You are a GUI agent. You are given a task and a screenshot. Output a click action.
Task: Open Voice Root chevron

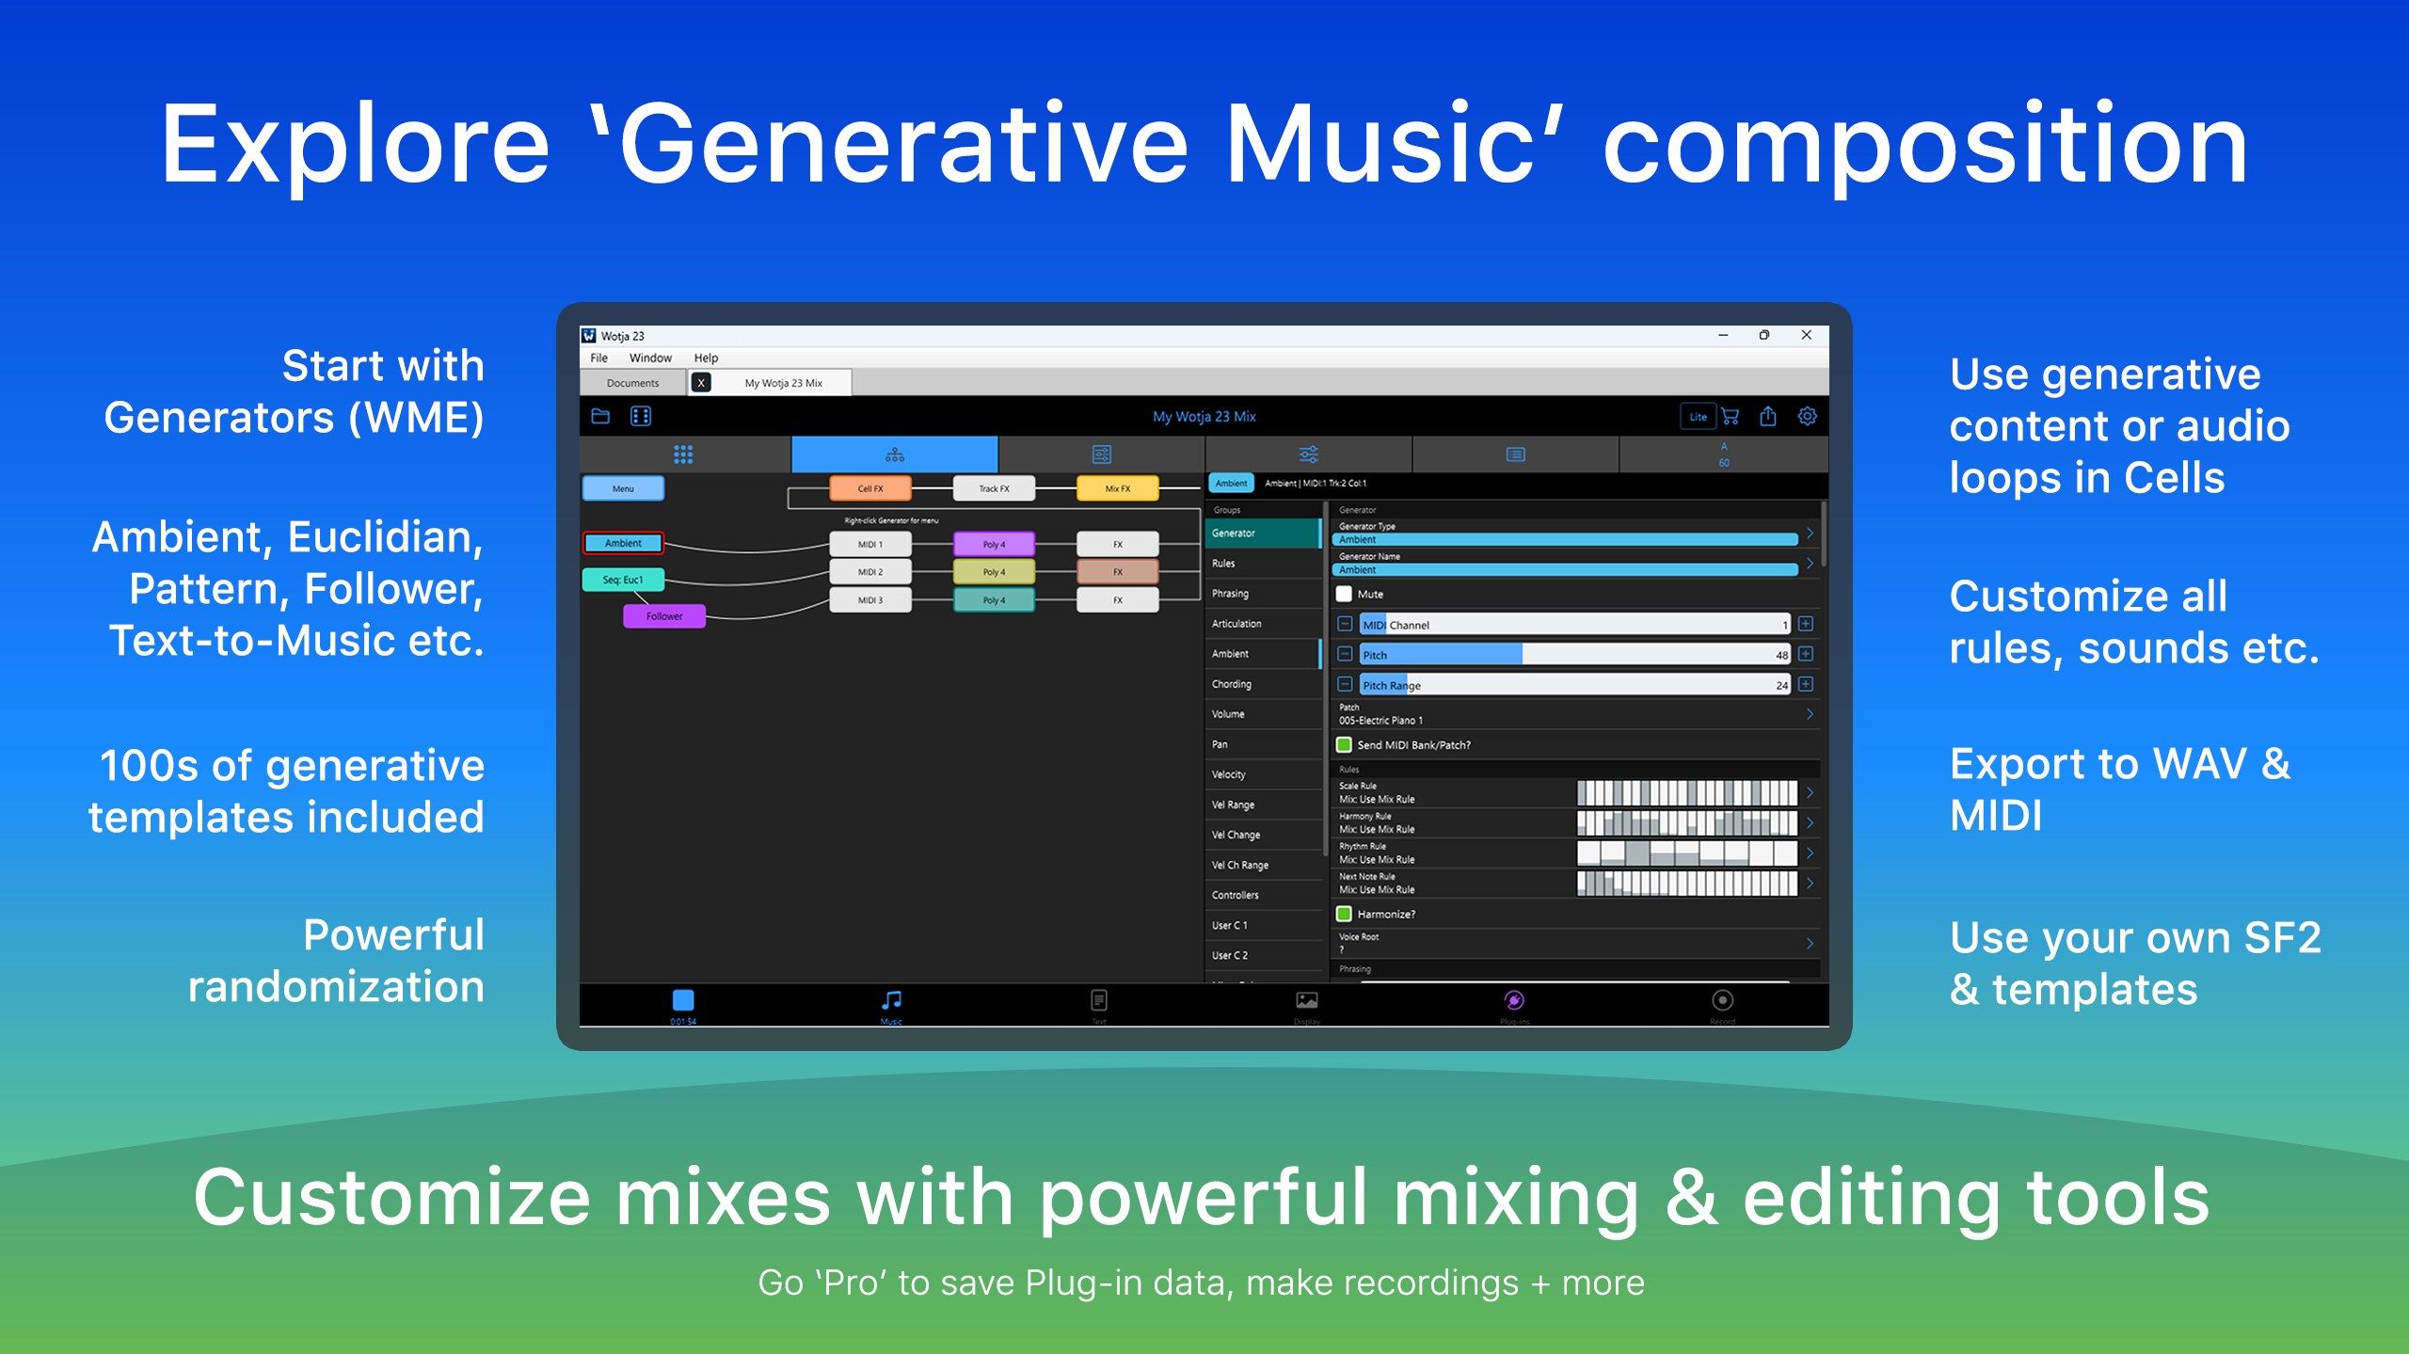click(x=1809, y=944)
